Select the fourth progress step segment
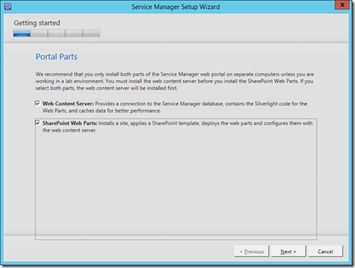Image resolution: width=355 pixels, height=268 pixels. (74, 33)
